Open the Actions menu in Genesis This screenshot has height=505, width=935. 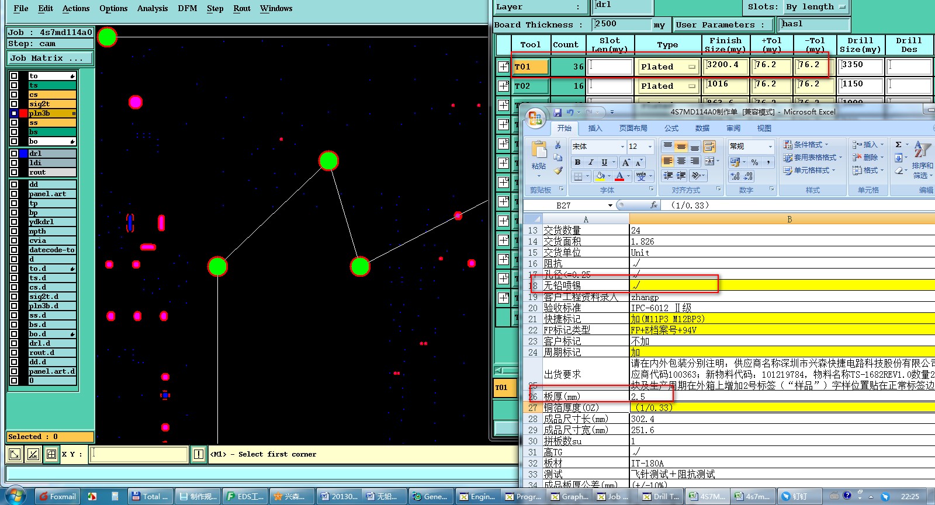pyautogui.click(x=76, y=8)
